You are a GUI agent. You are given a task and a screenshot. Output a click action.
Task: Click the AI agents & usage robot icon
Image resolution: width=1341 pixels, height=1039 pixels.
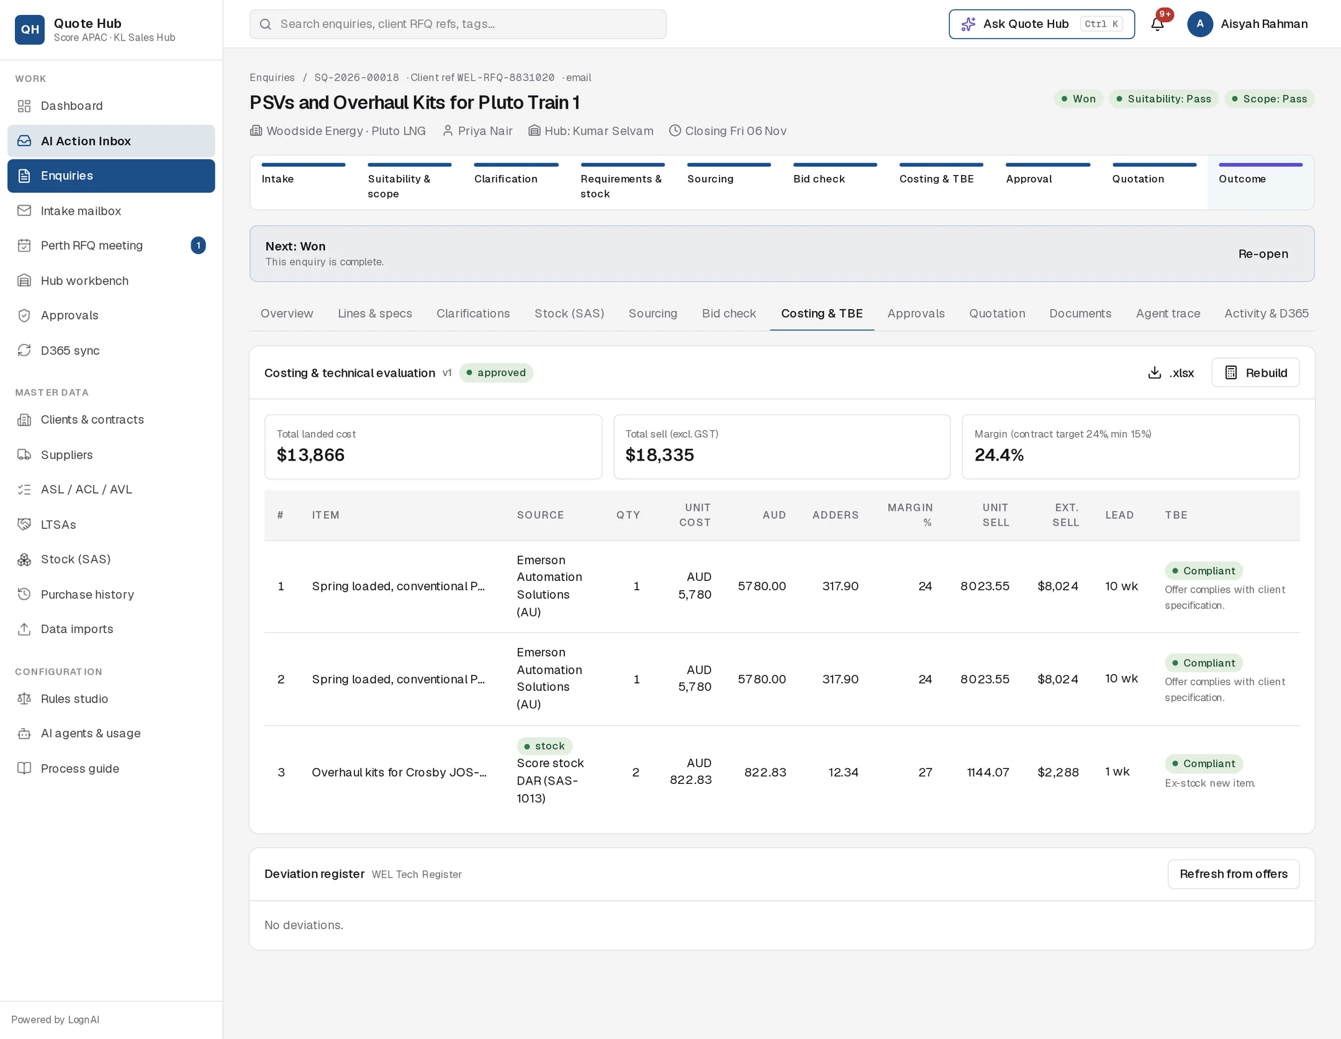click(x=24, y=734)
